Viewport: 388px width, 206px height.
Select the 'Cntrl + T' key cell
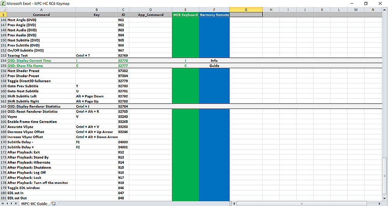point(97,55)
